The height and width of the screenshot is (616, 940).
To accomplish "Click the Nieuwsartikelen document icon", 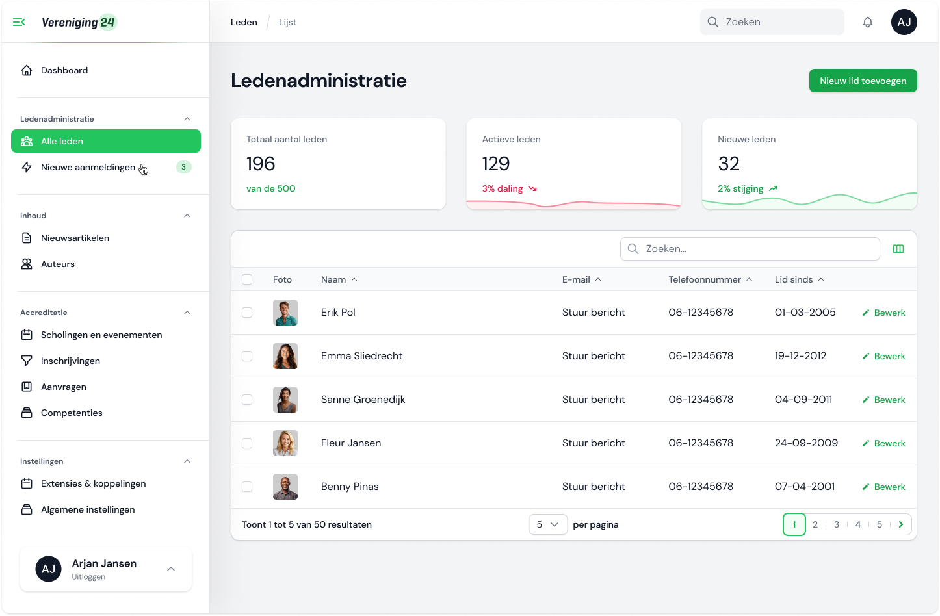I will (x=27, y=238).
